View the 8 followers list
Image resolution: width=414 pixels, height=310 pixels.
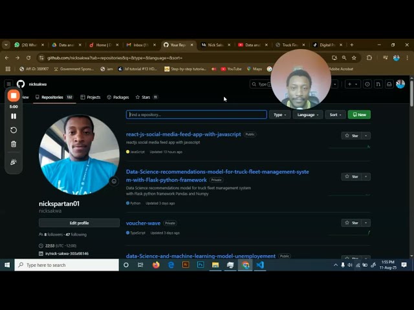(x=53, y=234)
